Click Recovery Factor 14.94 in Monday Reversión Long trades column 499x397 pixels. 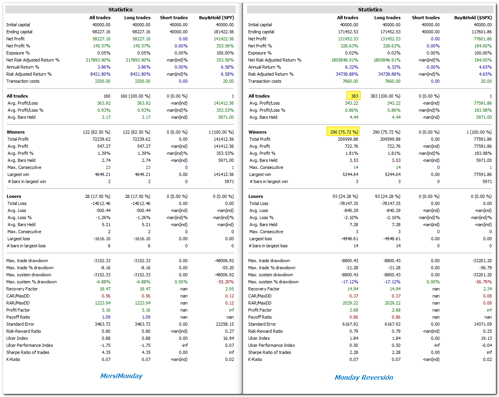tap(395, 289)
